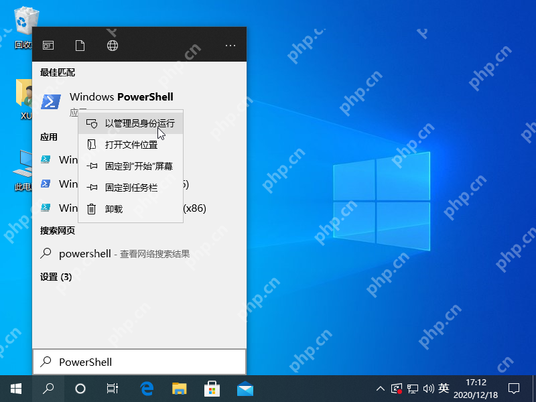Click the PowerShell search input field
This screenshot has width=536, height=402.
pyautogui.click(x=147, y=362)
